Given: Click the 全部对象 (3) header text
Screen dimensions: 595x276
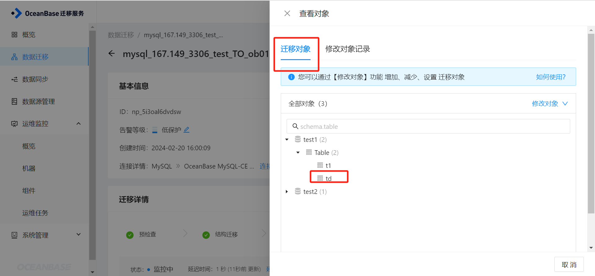Looking at the screenshot, I should 308,103.
